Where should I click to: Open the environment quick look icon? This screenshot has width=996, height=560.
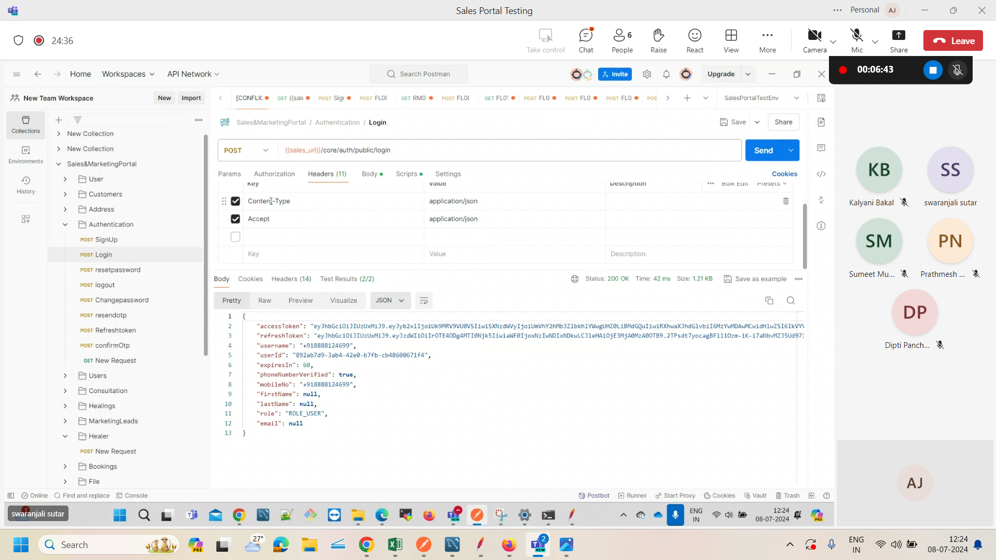[821, 98]
